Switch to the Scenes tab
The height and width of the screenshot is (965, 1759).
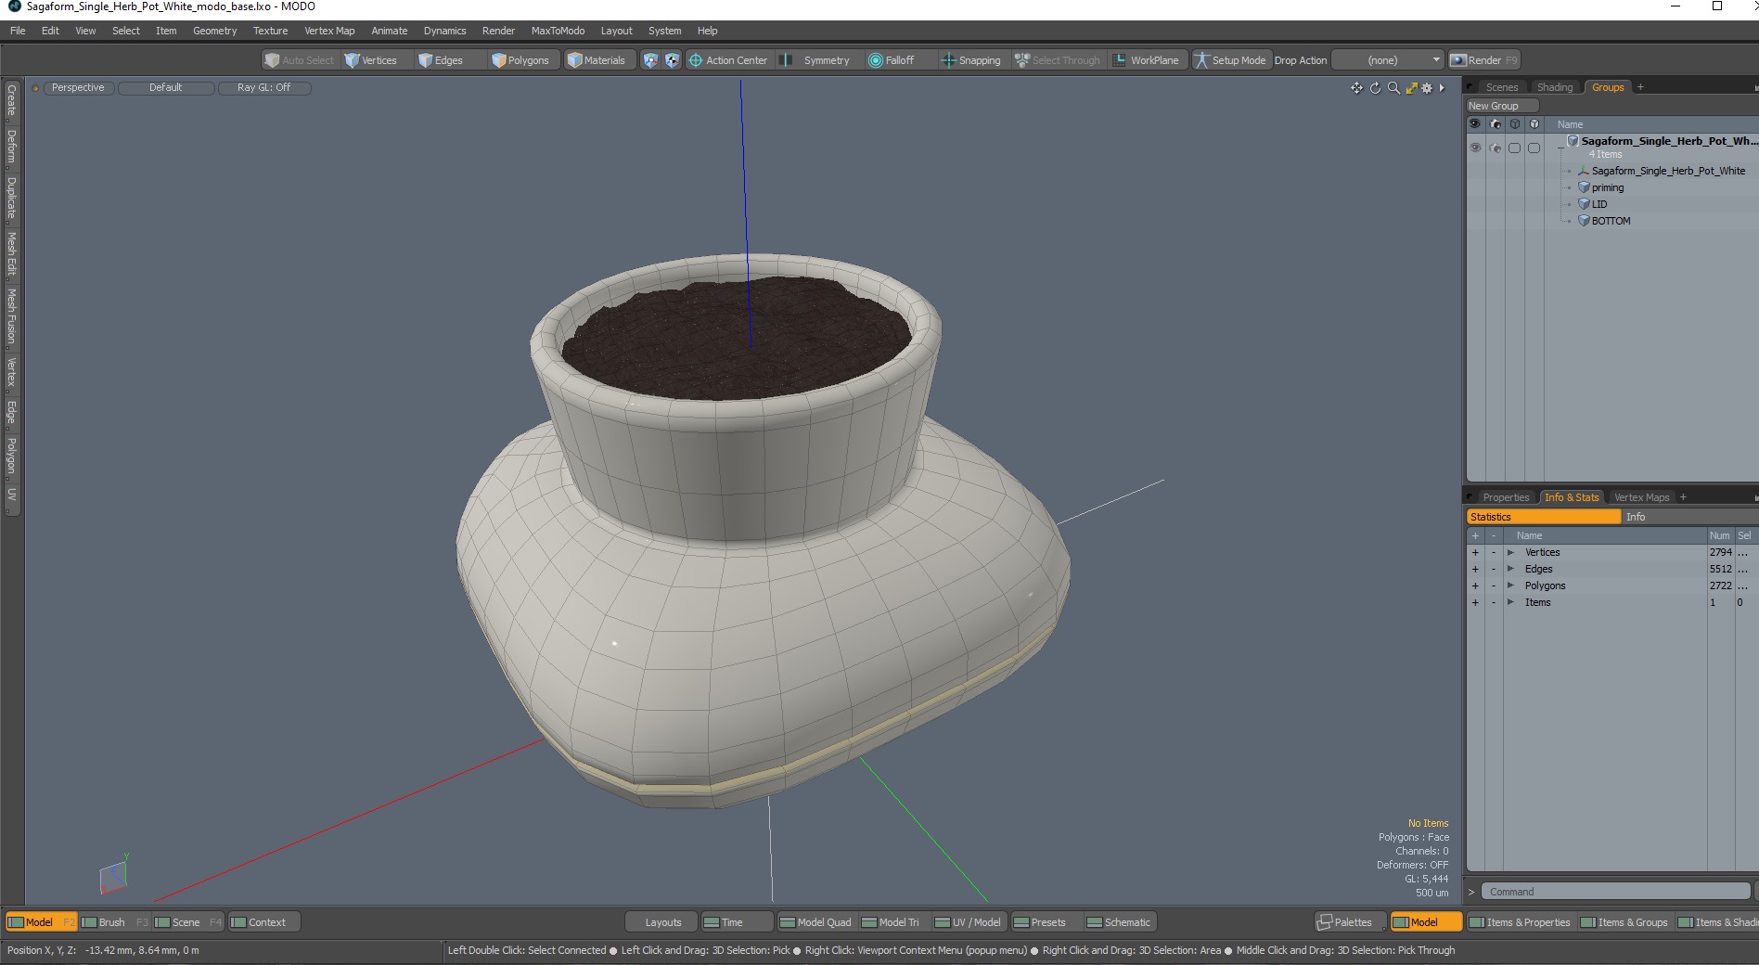[1501, 87]
